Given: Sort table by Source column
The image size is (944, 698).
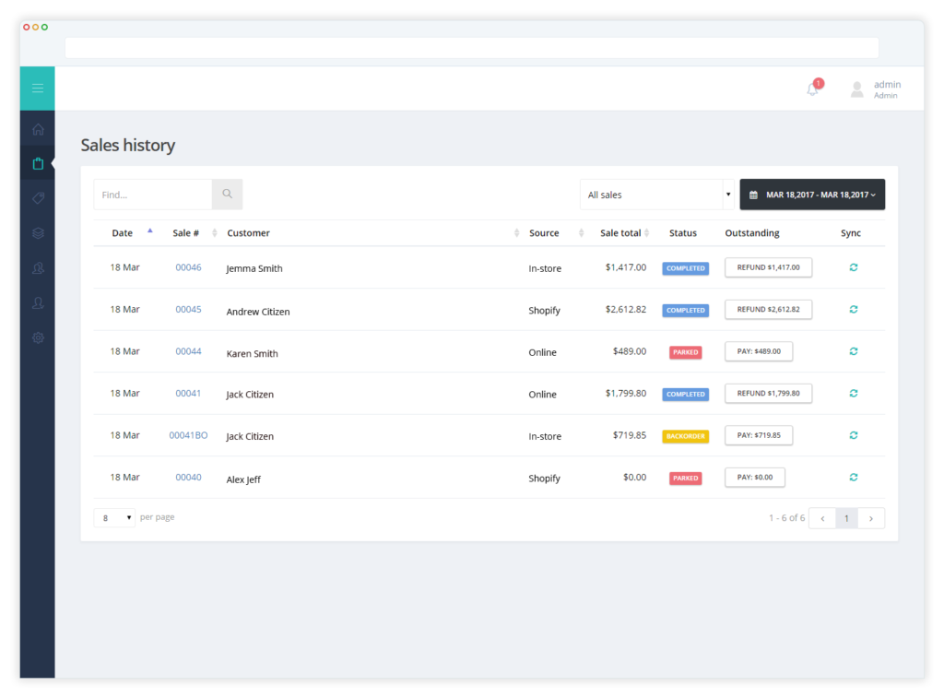Looking at the screenshot, I should pyautogui.click(x=544, y=233).
